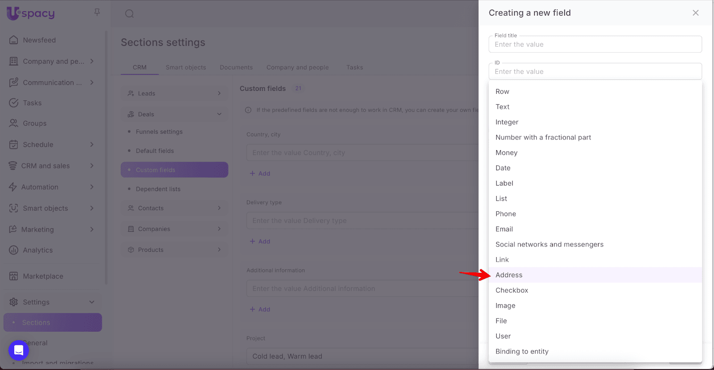Click the search magnifier icon at top
The width and height of the screenshot is (714, 370).
click(x=129, y=14)
